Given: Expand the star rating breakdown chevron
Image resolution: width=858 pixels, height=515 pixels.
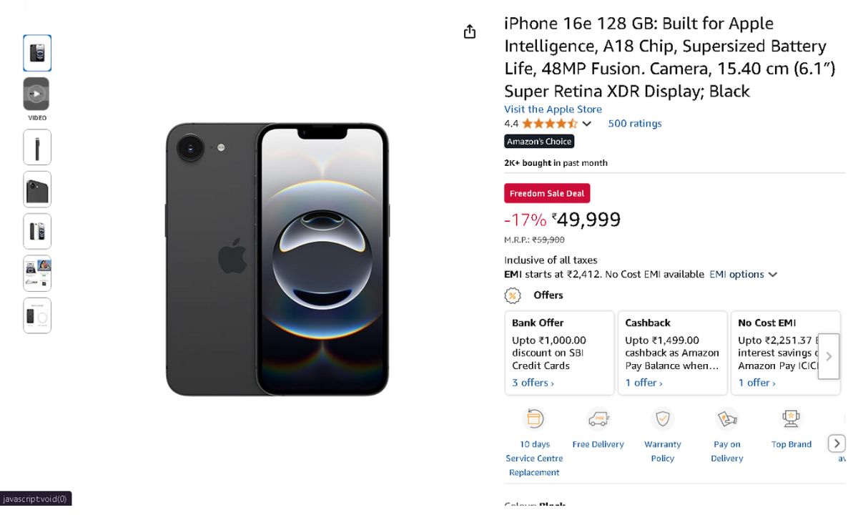Looking at the screenshot, I should (x=587, y=124).
